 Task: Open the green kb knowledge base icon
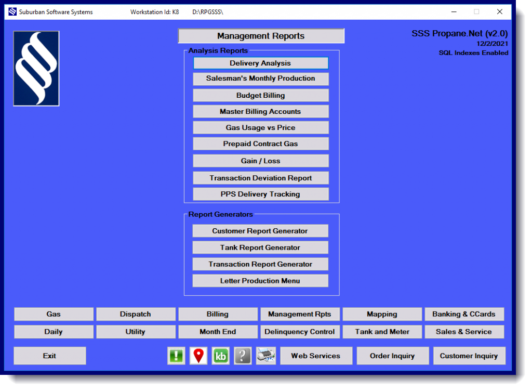pyautogui.click(x=220, y=356)
